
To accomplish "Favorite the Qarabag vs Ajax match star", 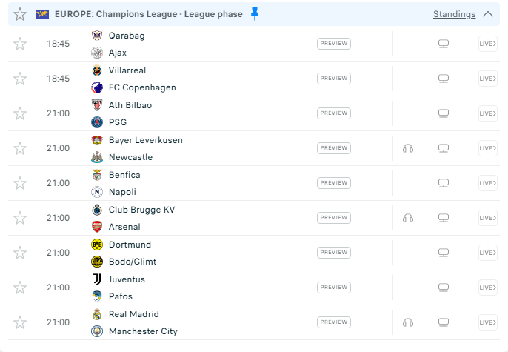I will 20,44.
